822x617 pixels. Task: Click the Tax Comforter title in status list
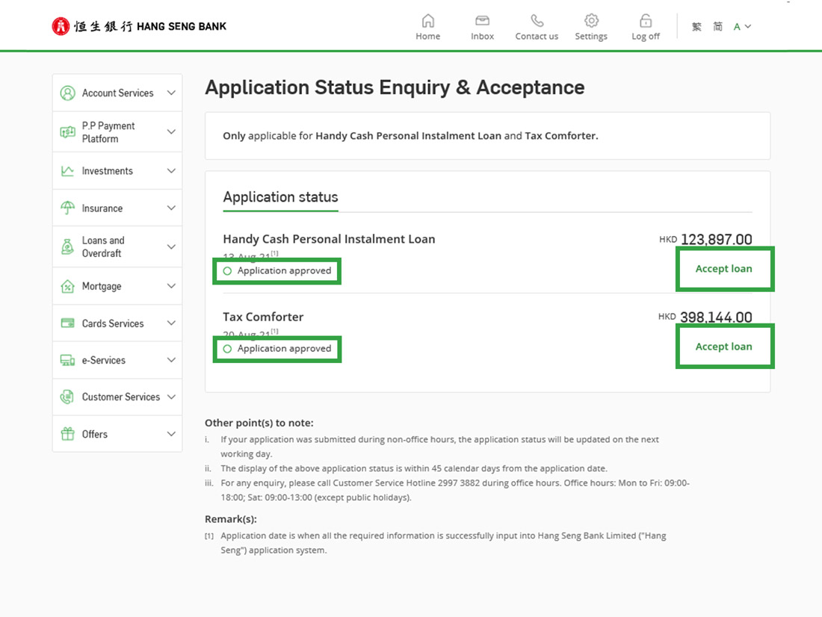click(x=263, y=317)
